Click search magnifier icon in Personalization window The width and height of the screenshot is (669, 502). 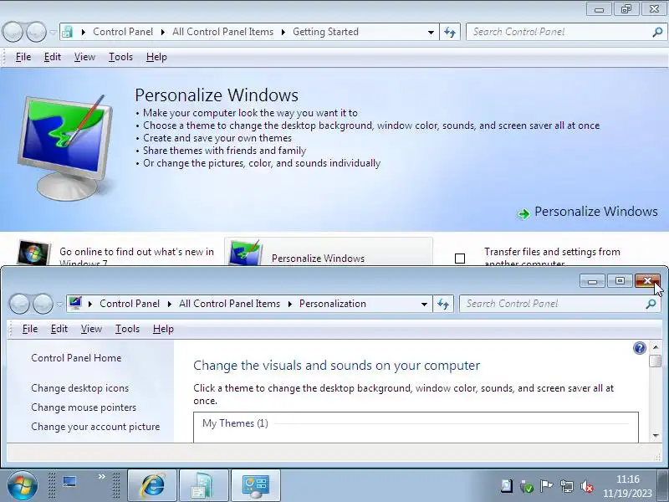[x=651, y=304]
